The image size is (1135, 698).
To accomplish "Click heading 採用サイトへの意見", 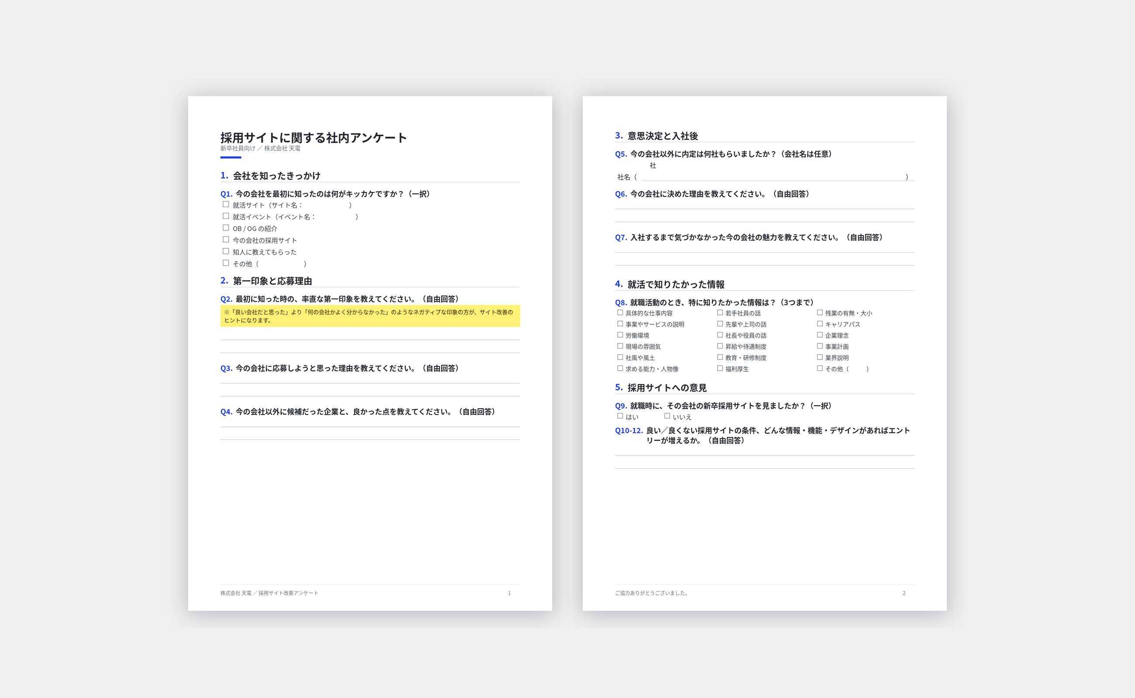I will 667,388.
